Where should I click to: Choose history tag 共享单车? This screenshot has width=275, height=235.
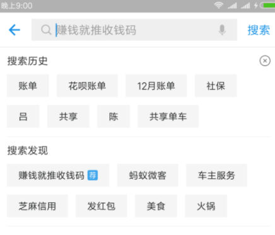point(168,117)
